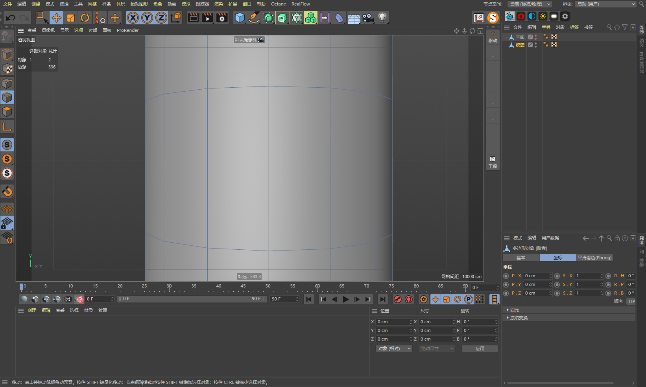
Task: Click object manager search magnifier icon
Action: coord(609,28)
